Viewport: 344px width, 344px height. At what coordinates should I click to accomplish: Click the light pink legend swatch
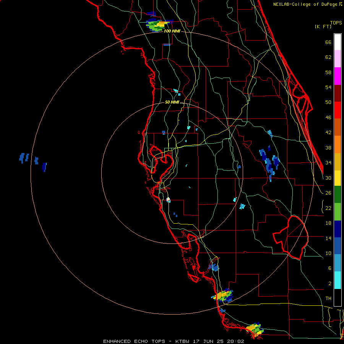tap(338, 58)
